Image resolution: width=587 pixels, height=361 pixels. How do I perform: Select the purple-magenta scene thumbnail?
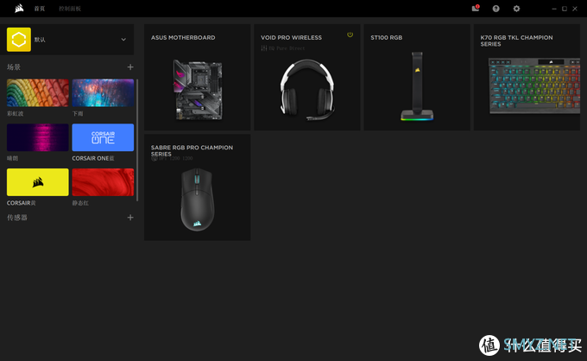(x=38, y=137)
